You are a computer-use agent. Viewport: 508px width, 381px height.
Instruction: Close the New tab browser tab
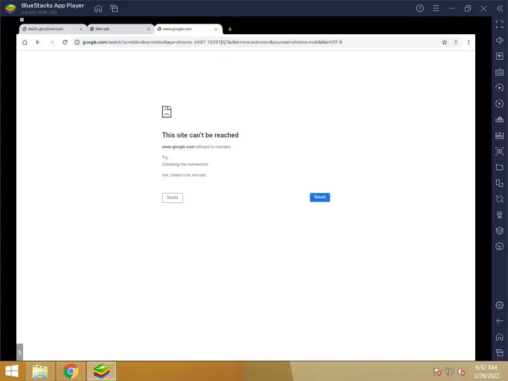pos(148,29)
